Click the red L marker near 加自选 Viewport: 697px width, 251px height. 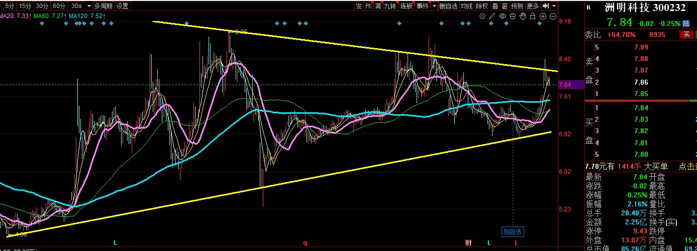tap(516, 243)
